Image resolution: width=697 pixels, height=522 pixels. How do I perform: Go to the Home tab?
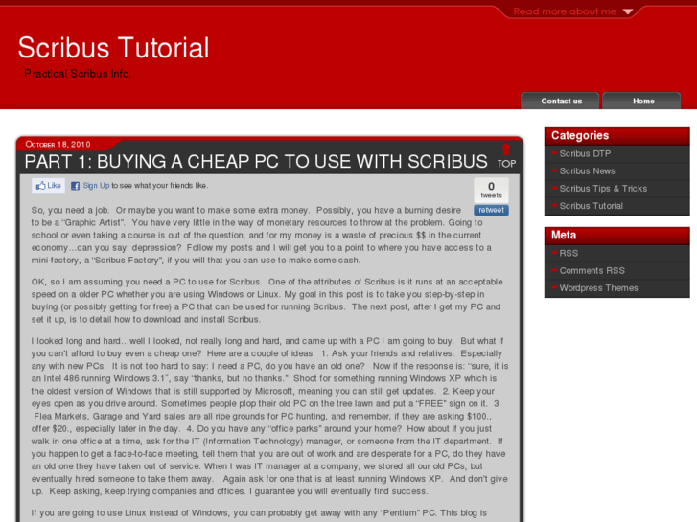[x=642, y=101]
